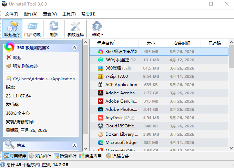This screenshot has width=234, height=168.
Task: Sort by the 大小 column header
Action: tap(151, 43)
